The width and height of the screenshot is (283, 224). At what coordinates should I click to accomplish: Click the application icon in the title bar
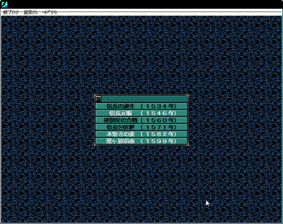(x=4, y=4)
